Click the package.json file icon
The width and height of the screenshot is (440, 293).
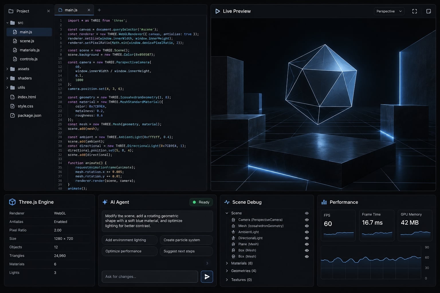12,115
